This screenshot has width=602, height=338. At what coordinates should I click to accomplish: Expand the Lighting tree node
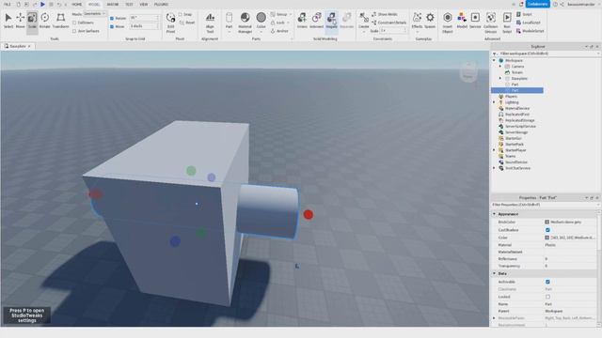click(x=495, y=102)
